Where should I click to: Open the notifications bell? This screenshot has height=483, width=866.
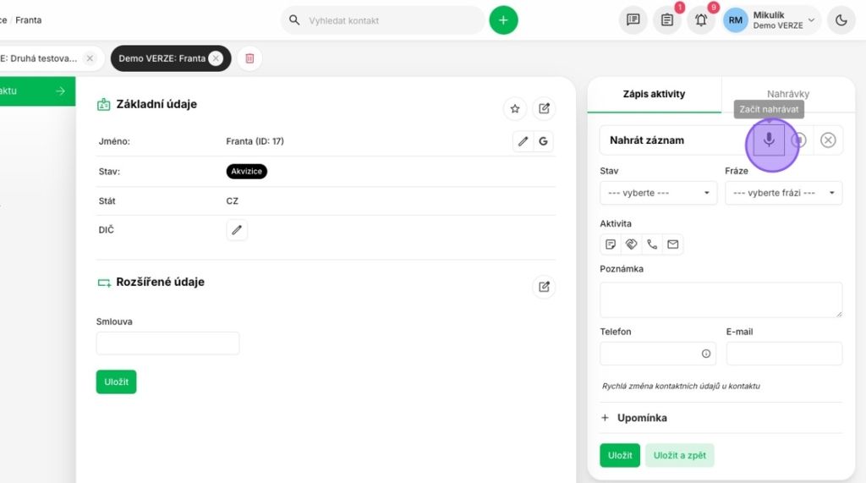pos(700,20)
